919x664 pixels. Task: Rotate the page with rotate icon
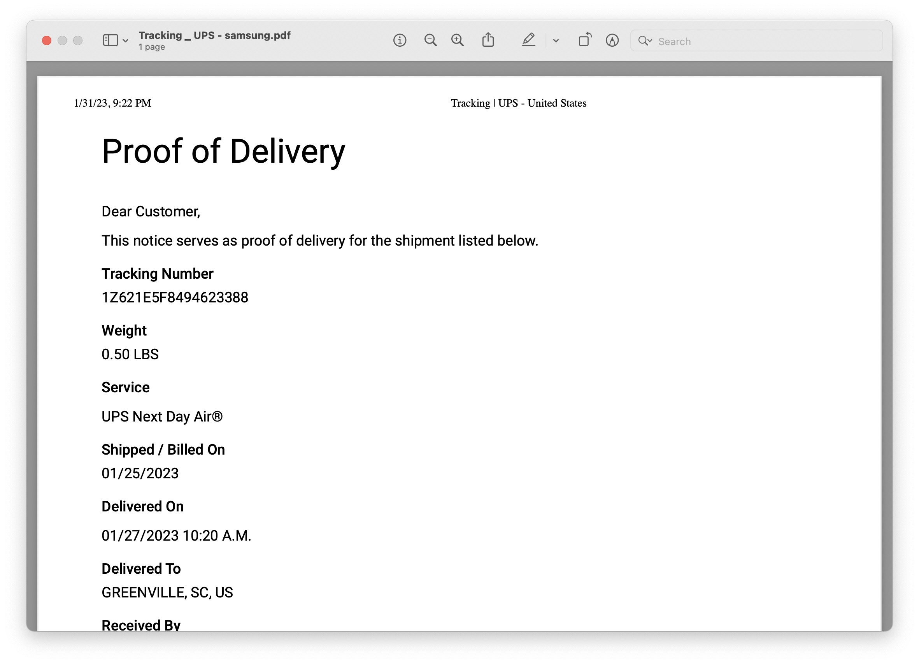coord(584,40)
